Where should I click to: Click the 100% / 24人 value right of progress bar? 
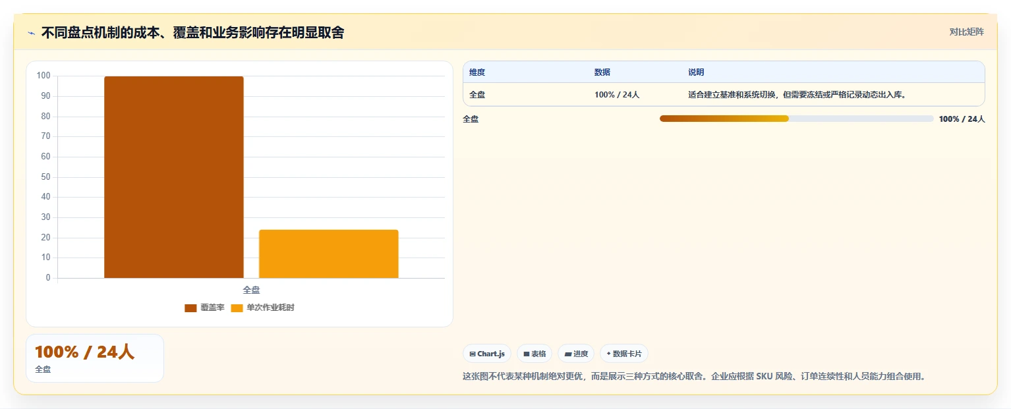[x=962, y=119]
